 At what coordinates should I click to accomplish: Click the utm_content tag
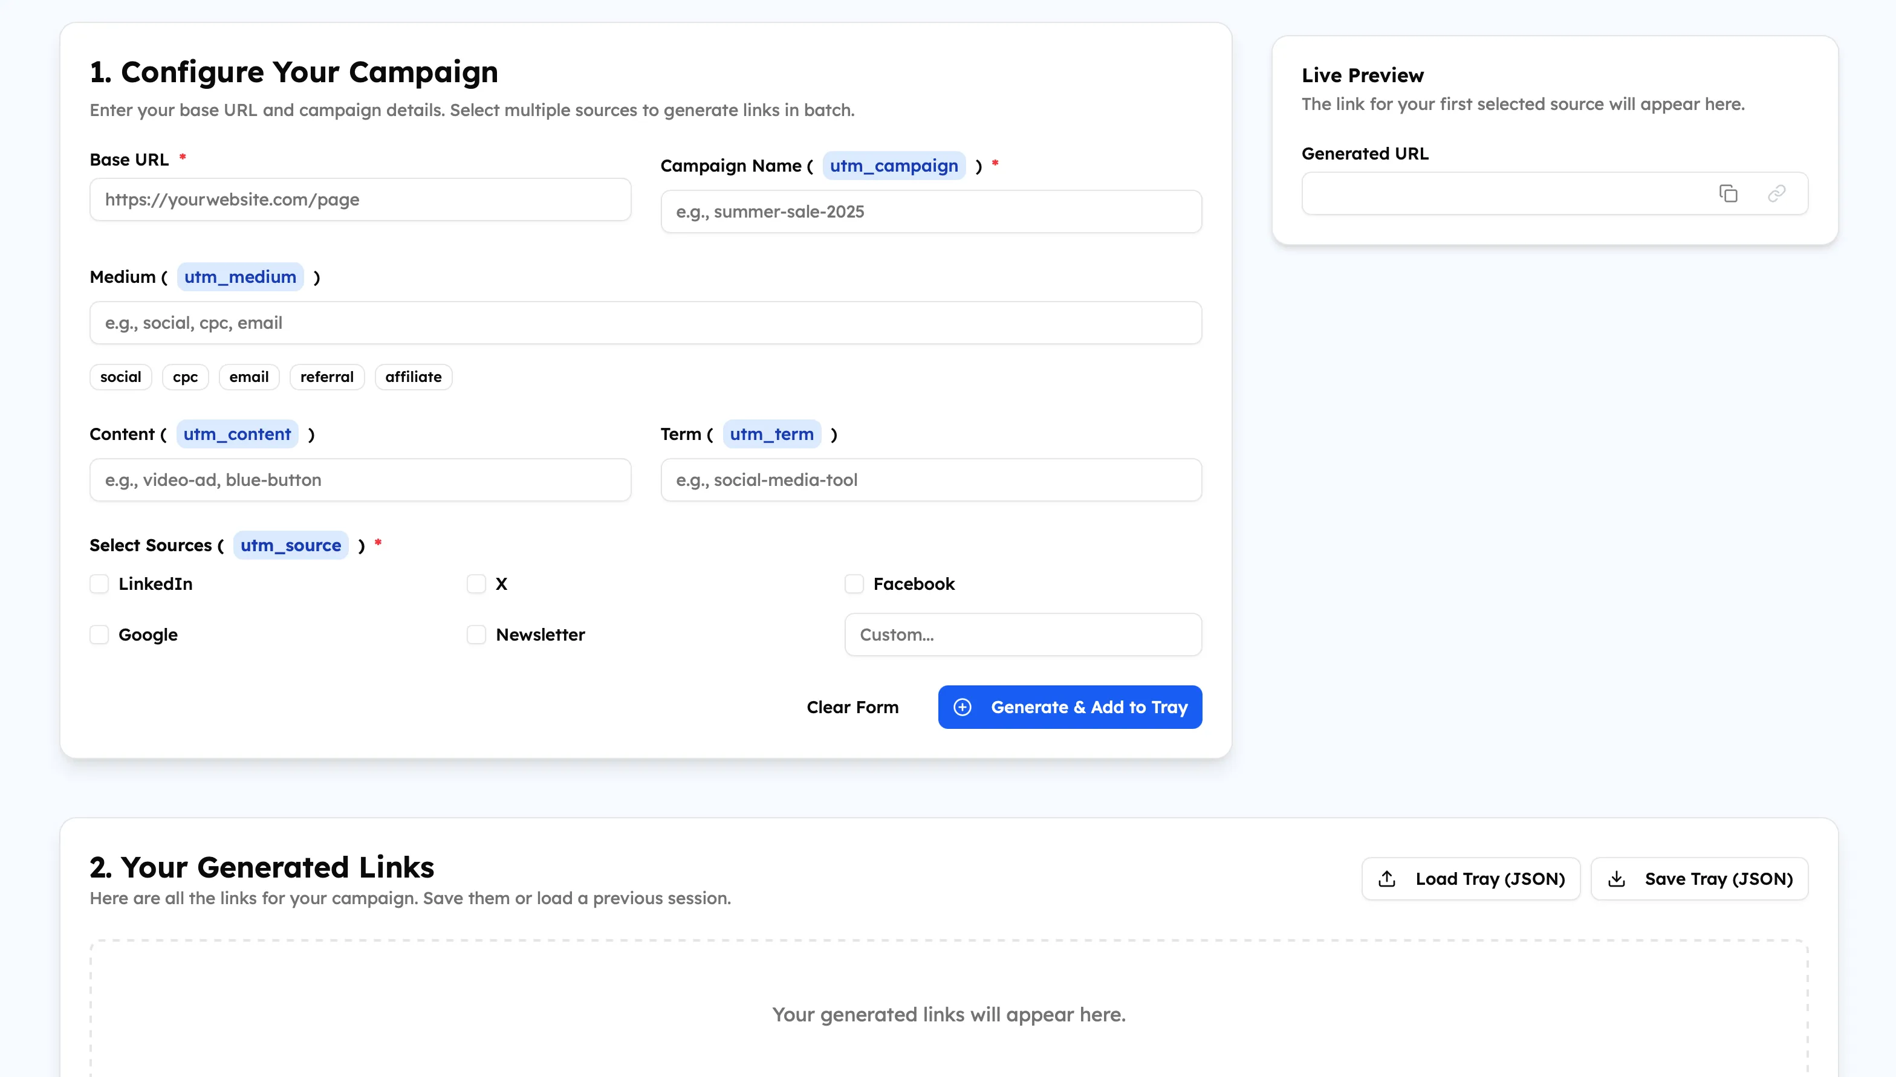coord(237,434)
